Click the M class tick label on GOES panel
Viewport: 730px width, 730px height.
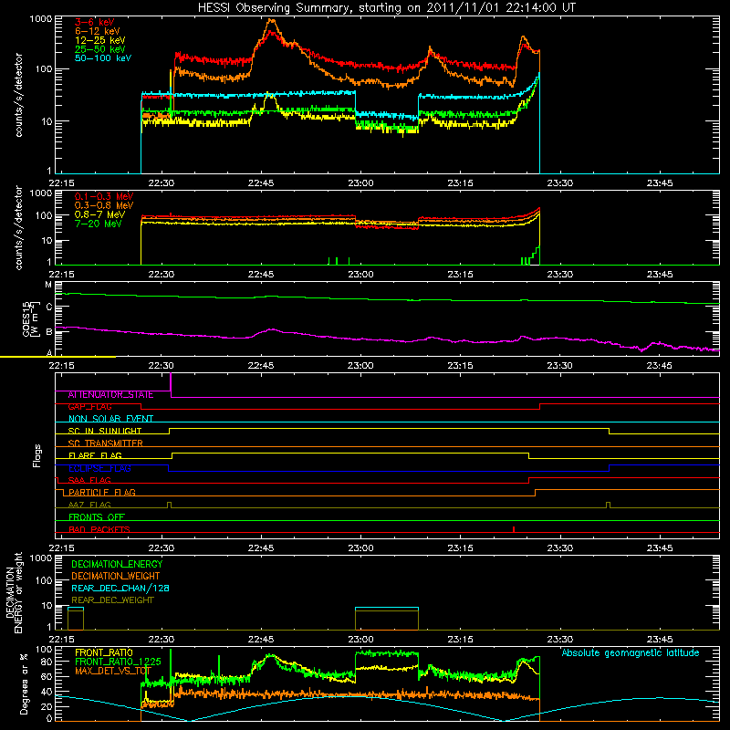48,285
